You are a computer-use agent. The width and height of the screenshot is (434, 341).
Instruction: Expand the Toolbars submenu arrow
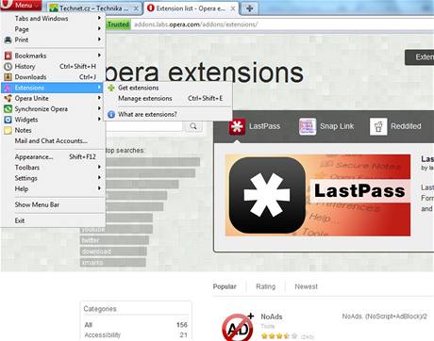pos(99,167)
